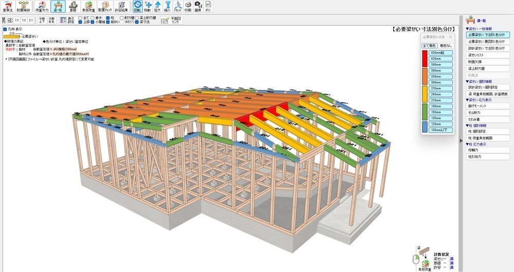The width and height of the screenshot is (514, 272).
Task: Open the 負担荷重 toolbar icon
Action: pos(88,6)
